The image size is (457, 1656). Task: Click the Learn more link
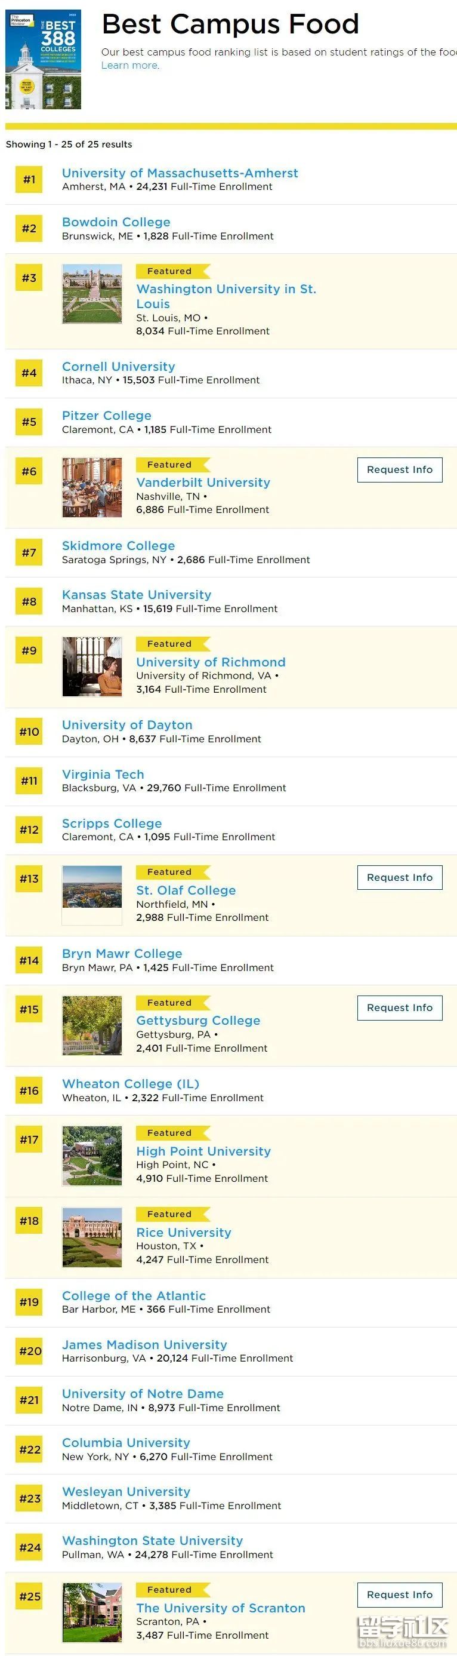click(129, 66)
